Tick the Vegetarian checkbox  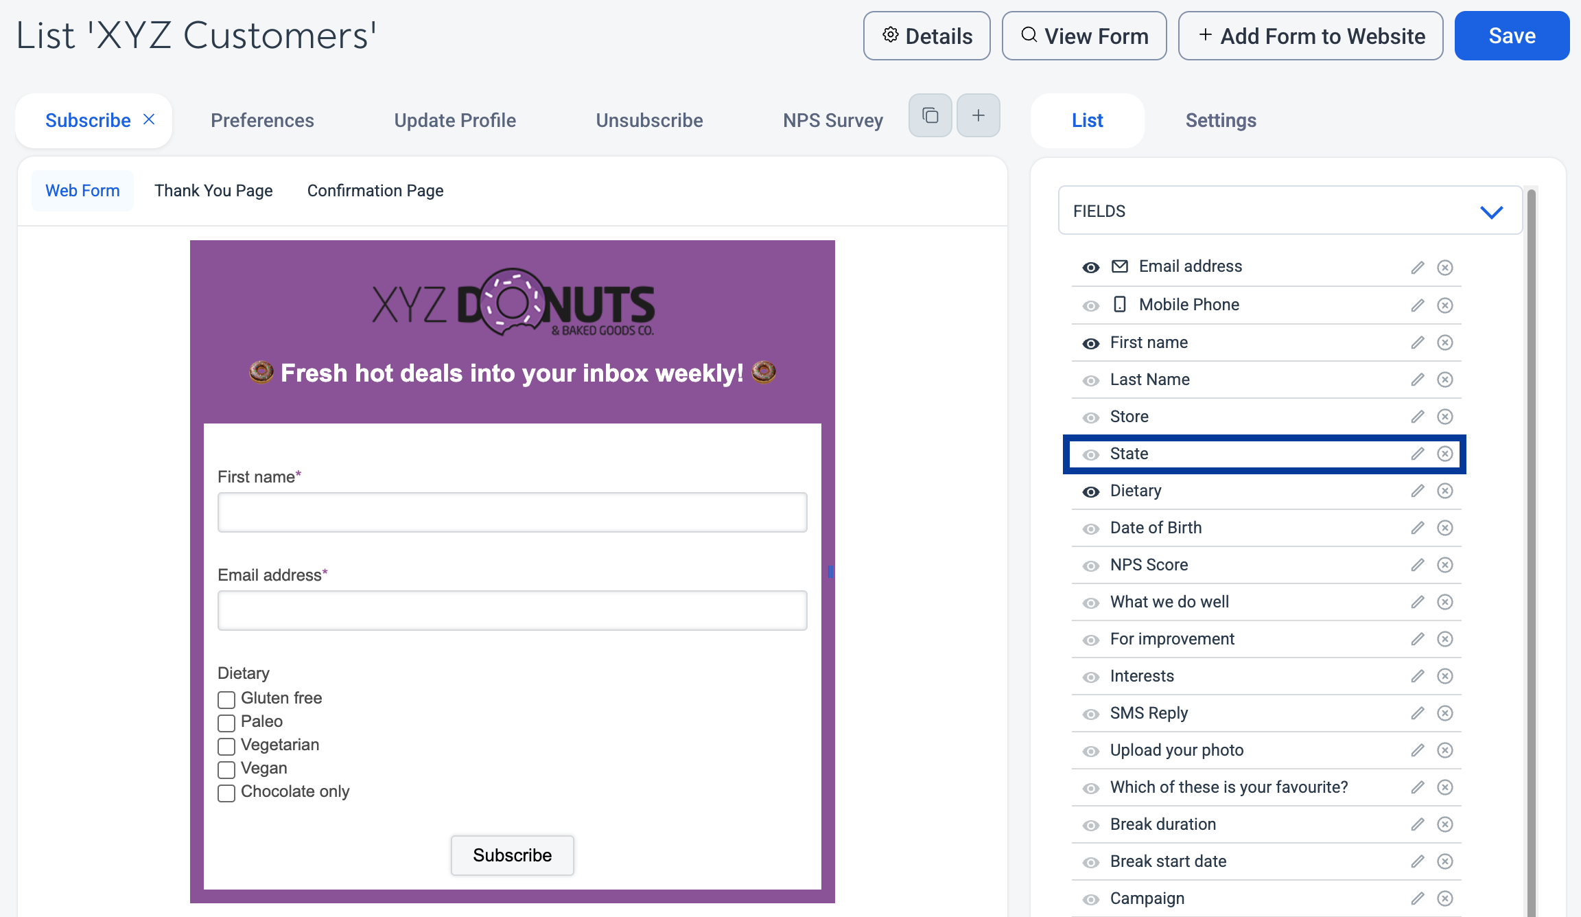pyautogui.click(x=226, y=746)
